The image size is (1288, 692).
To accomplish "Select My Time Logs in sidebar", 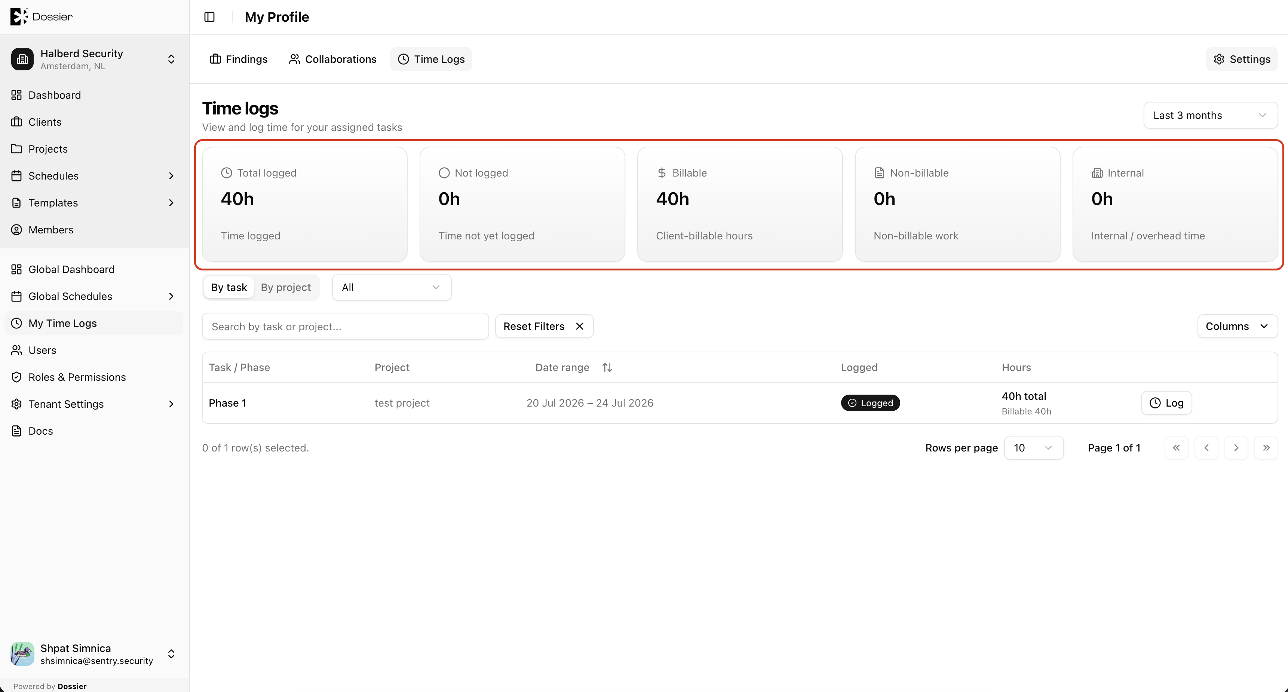I will coord(94,323).
